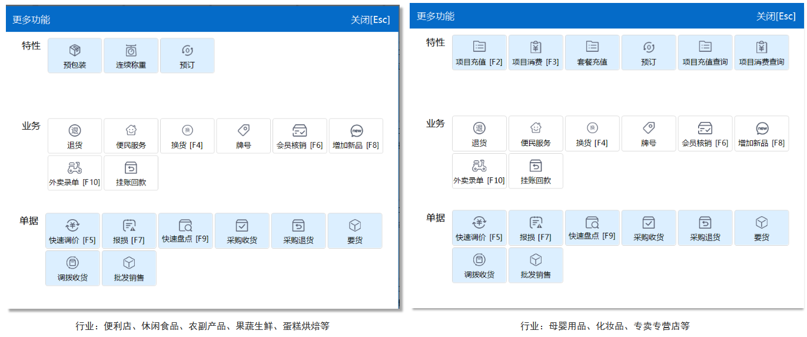Click 增加新品 [F8] in the right panel
This screenshot has height=337, width=807.
(x=762, y=134)
